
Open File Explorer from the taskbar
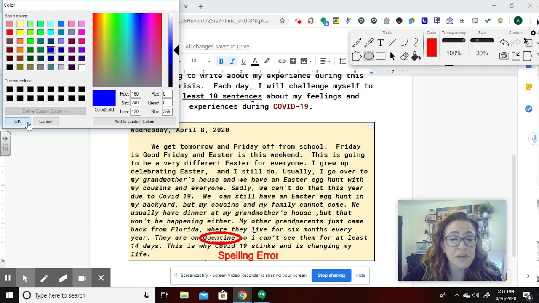pyautogui.click(x=184, y=295)
